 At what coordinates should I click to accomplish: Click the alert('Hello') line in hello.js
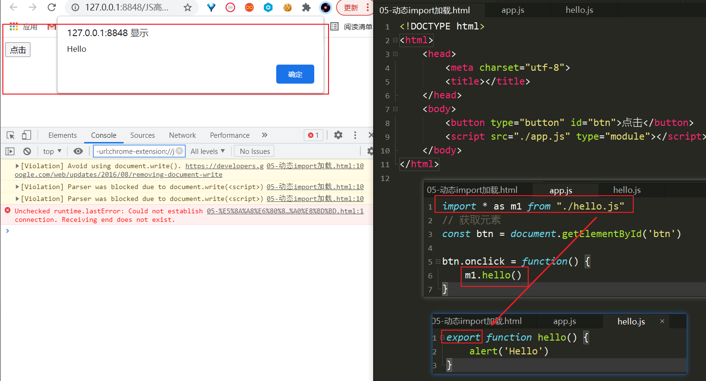click(509, 351)
